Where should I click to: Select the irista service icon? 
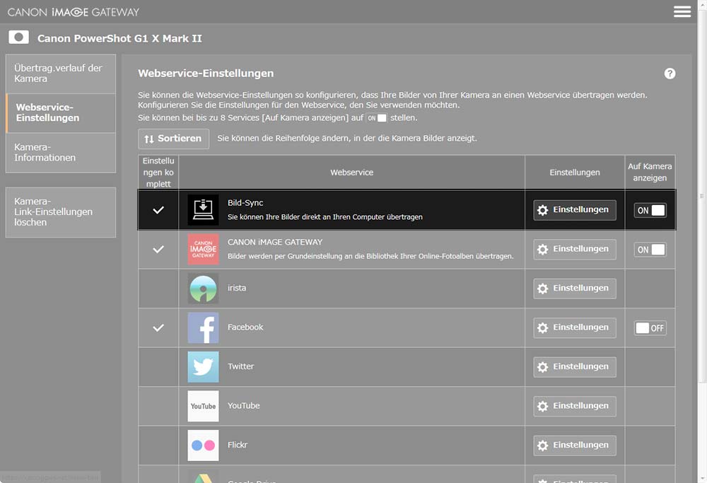(203, 289)
